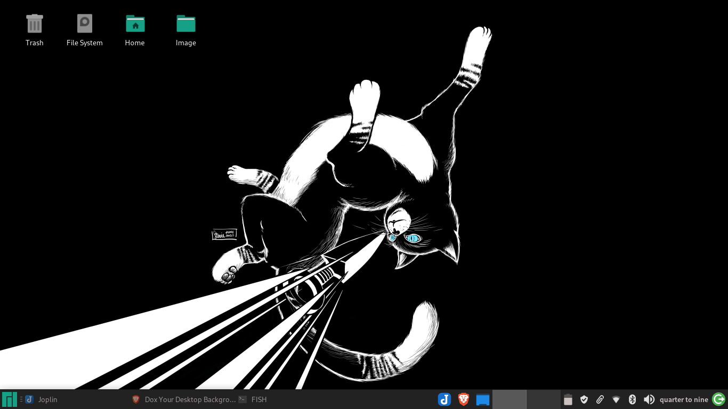728x409 pixels.
Task: Open the volume speaker tray icon
Action: point(649,399)
